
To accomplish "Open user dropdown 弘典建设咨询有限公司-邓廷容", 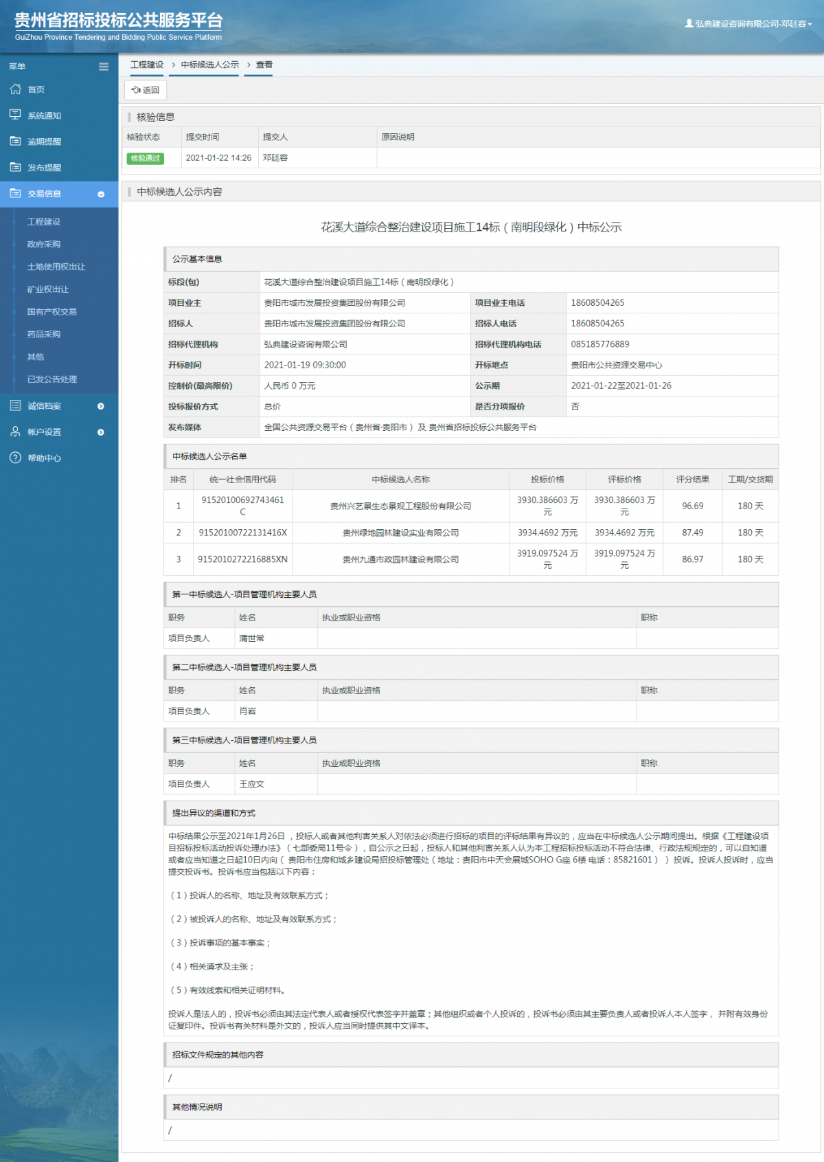I will (748, 23).
